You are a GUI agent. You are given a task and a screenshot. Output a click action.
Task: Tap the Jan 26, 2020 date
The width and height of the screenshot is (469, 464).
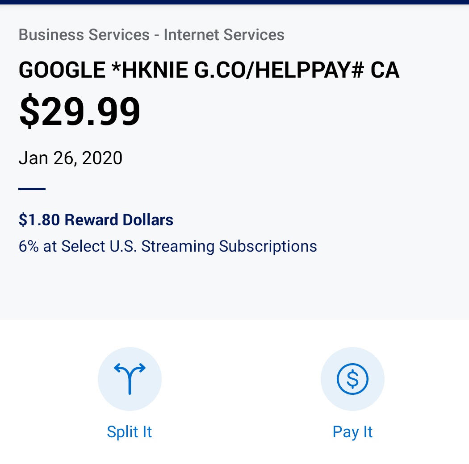(x=70, y=158)
